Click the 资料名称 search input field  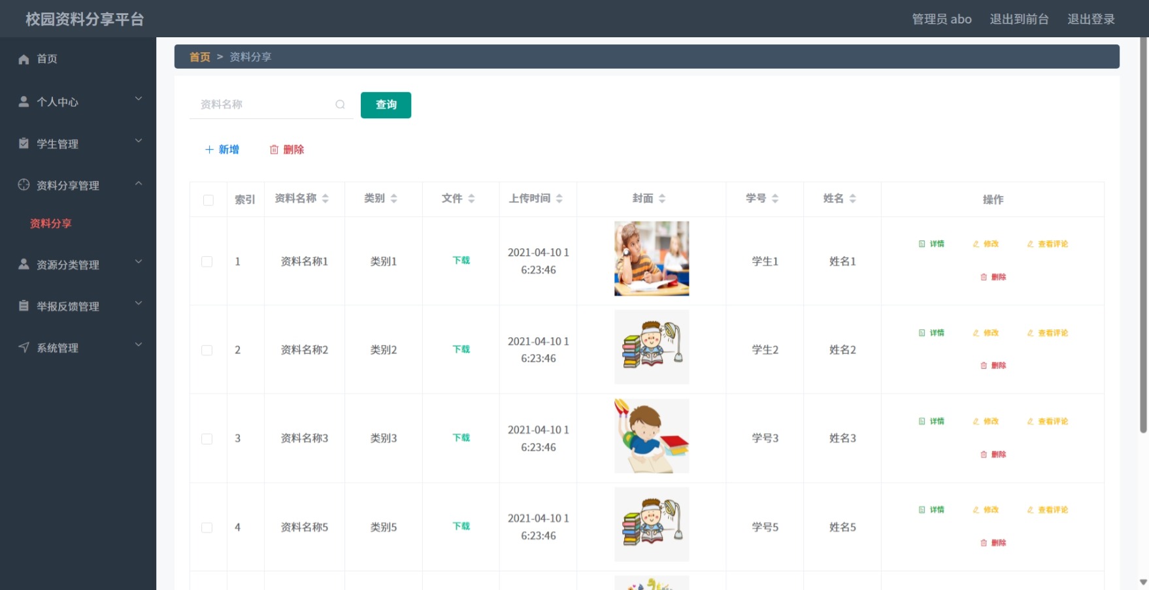pos(271,105)
